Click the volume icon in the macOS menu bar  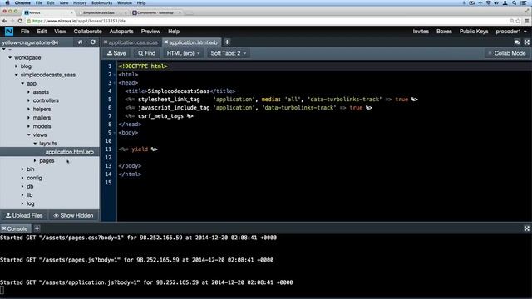click(x=496, y=3)
